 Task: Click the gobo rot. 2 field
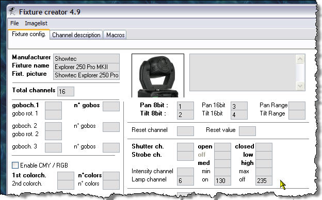53,135
